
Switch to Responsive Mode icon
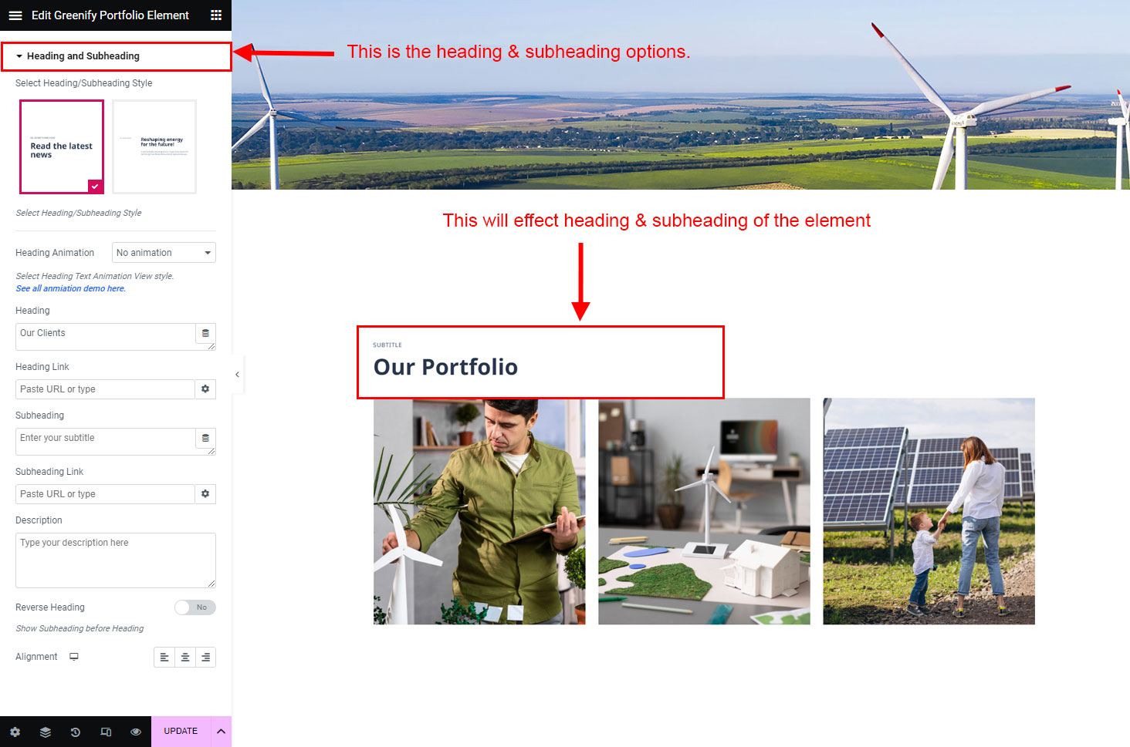click(106, 732)
